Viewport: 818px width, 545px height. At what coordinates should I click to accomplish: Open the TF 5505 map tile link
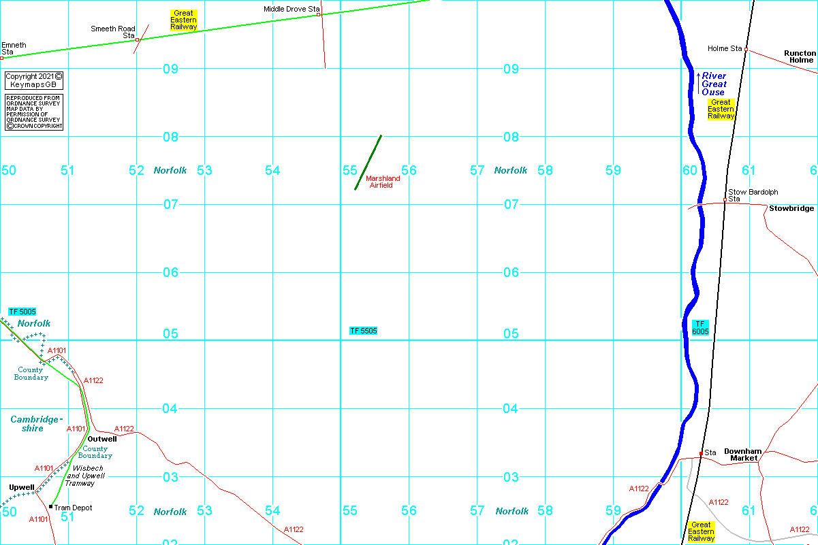(x=363, y=331)
